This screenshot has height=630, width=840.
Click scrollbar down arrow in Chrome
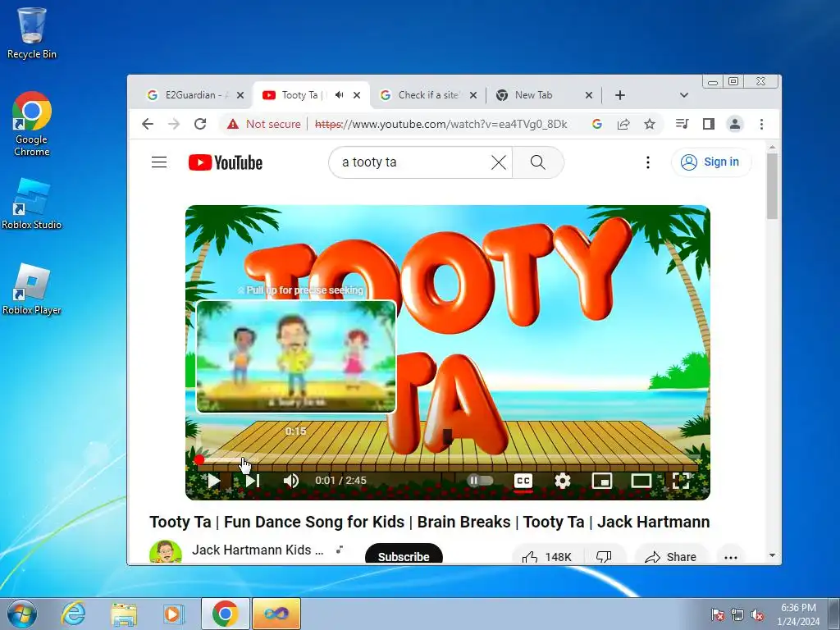pos(772,555)
